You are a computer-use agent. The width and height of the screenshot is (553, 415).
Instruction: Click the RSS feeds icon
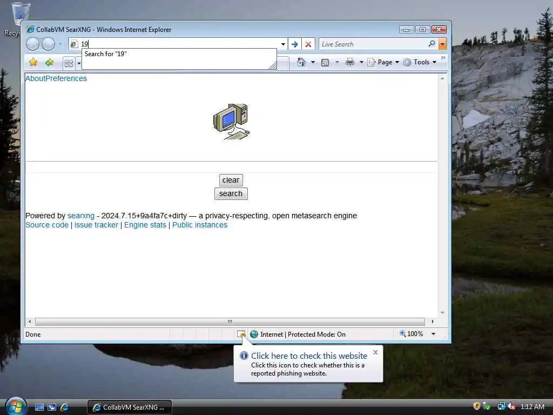[x=325, y=63]
